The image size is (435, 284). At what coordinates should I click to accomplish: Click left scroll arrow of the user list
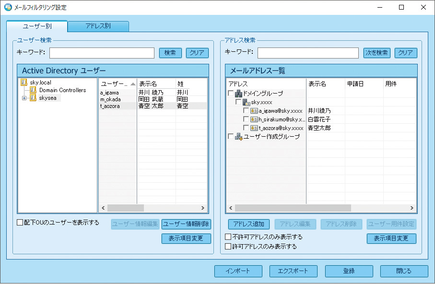(103, 208)
